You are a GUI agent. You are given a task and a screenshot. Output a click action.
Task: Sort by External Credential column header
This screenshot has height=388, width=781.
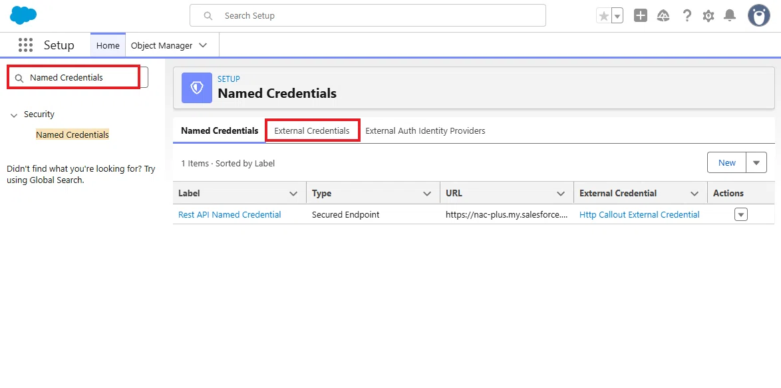[x=618, y=193]
